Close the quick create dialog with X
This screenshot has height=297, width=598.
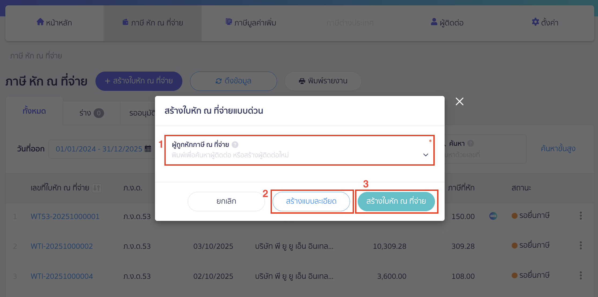point(459,101)
